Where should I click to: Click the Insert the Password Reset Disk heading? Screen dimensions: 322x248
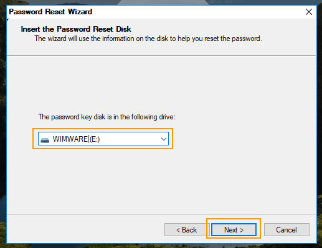(76, 29)
